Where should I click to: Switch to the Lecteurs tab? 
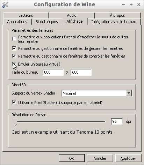(x=26, y=15)
